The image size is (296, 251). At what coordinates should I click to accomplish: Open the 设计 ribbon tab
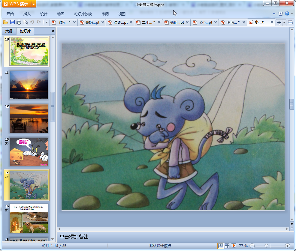(44, 14)
